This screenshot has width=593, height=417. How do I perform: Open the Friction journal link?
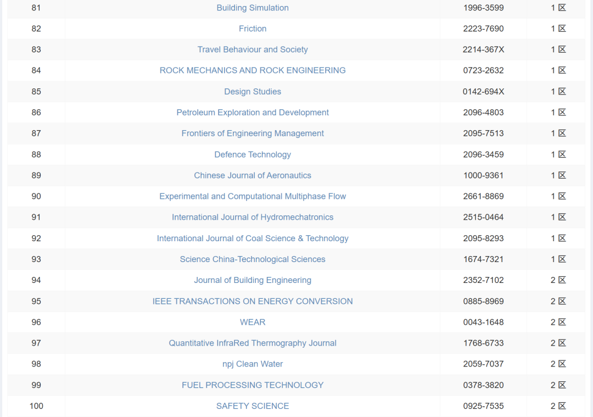[x=252, y=29]
